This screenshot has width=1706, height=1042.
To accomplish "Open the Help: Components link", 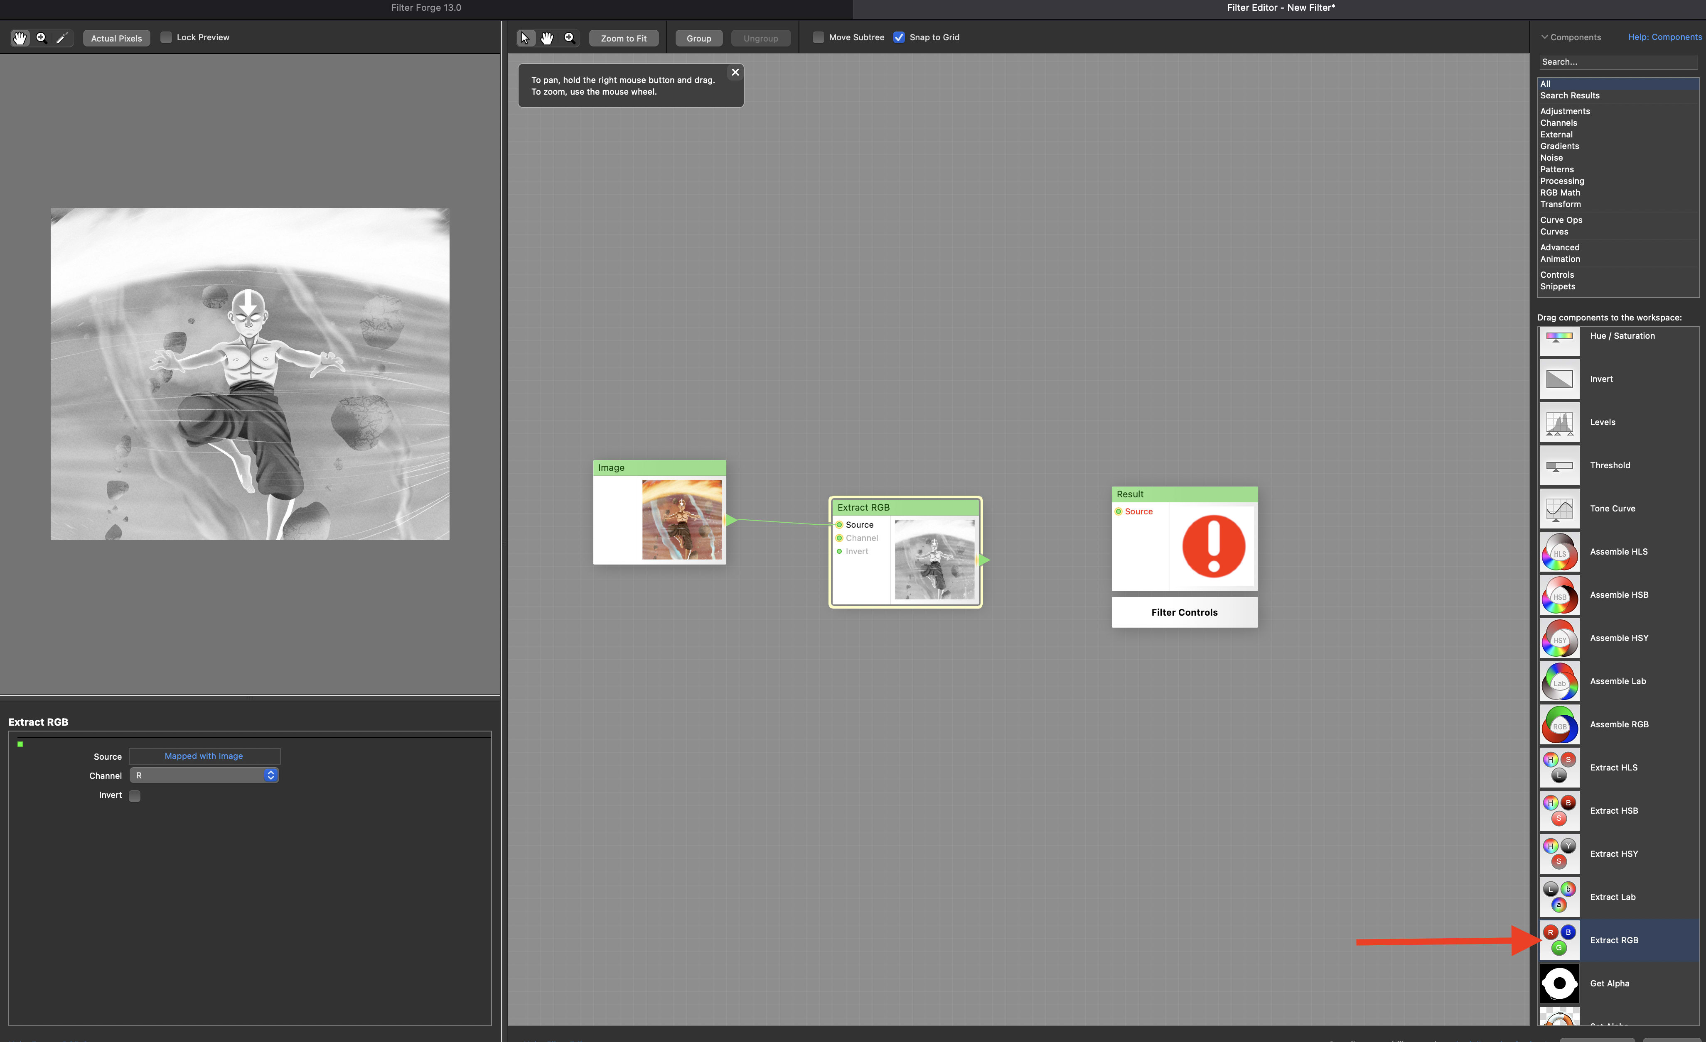I will click(1664, 37).
